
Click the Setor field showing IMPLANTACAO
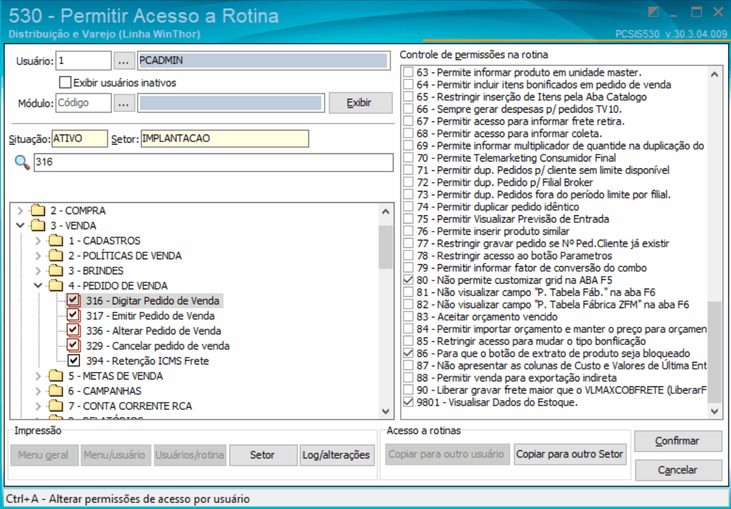pos(225,139)
